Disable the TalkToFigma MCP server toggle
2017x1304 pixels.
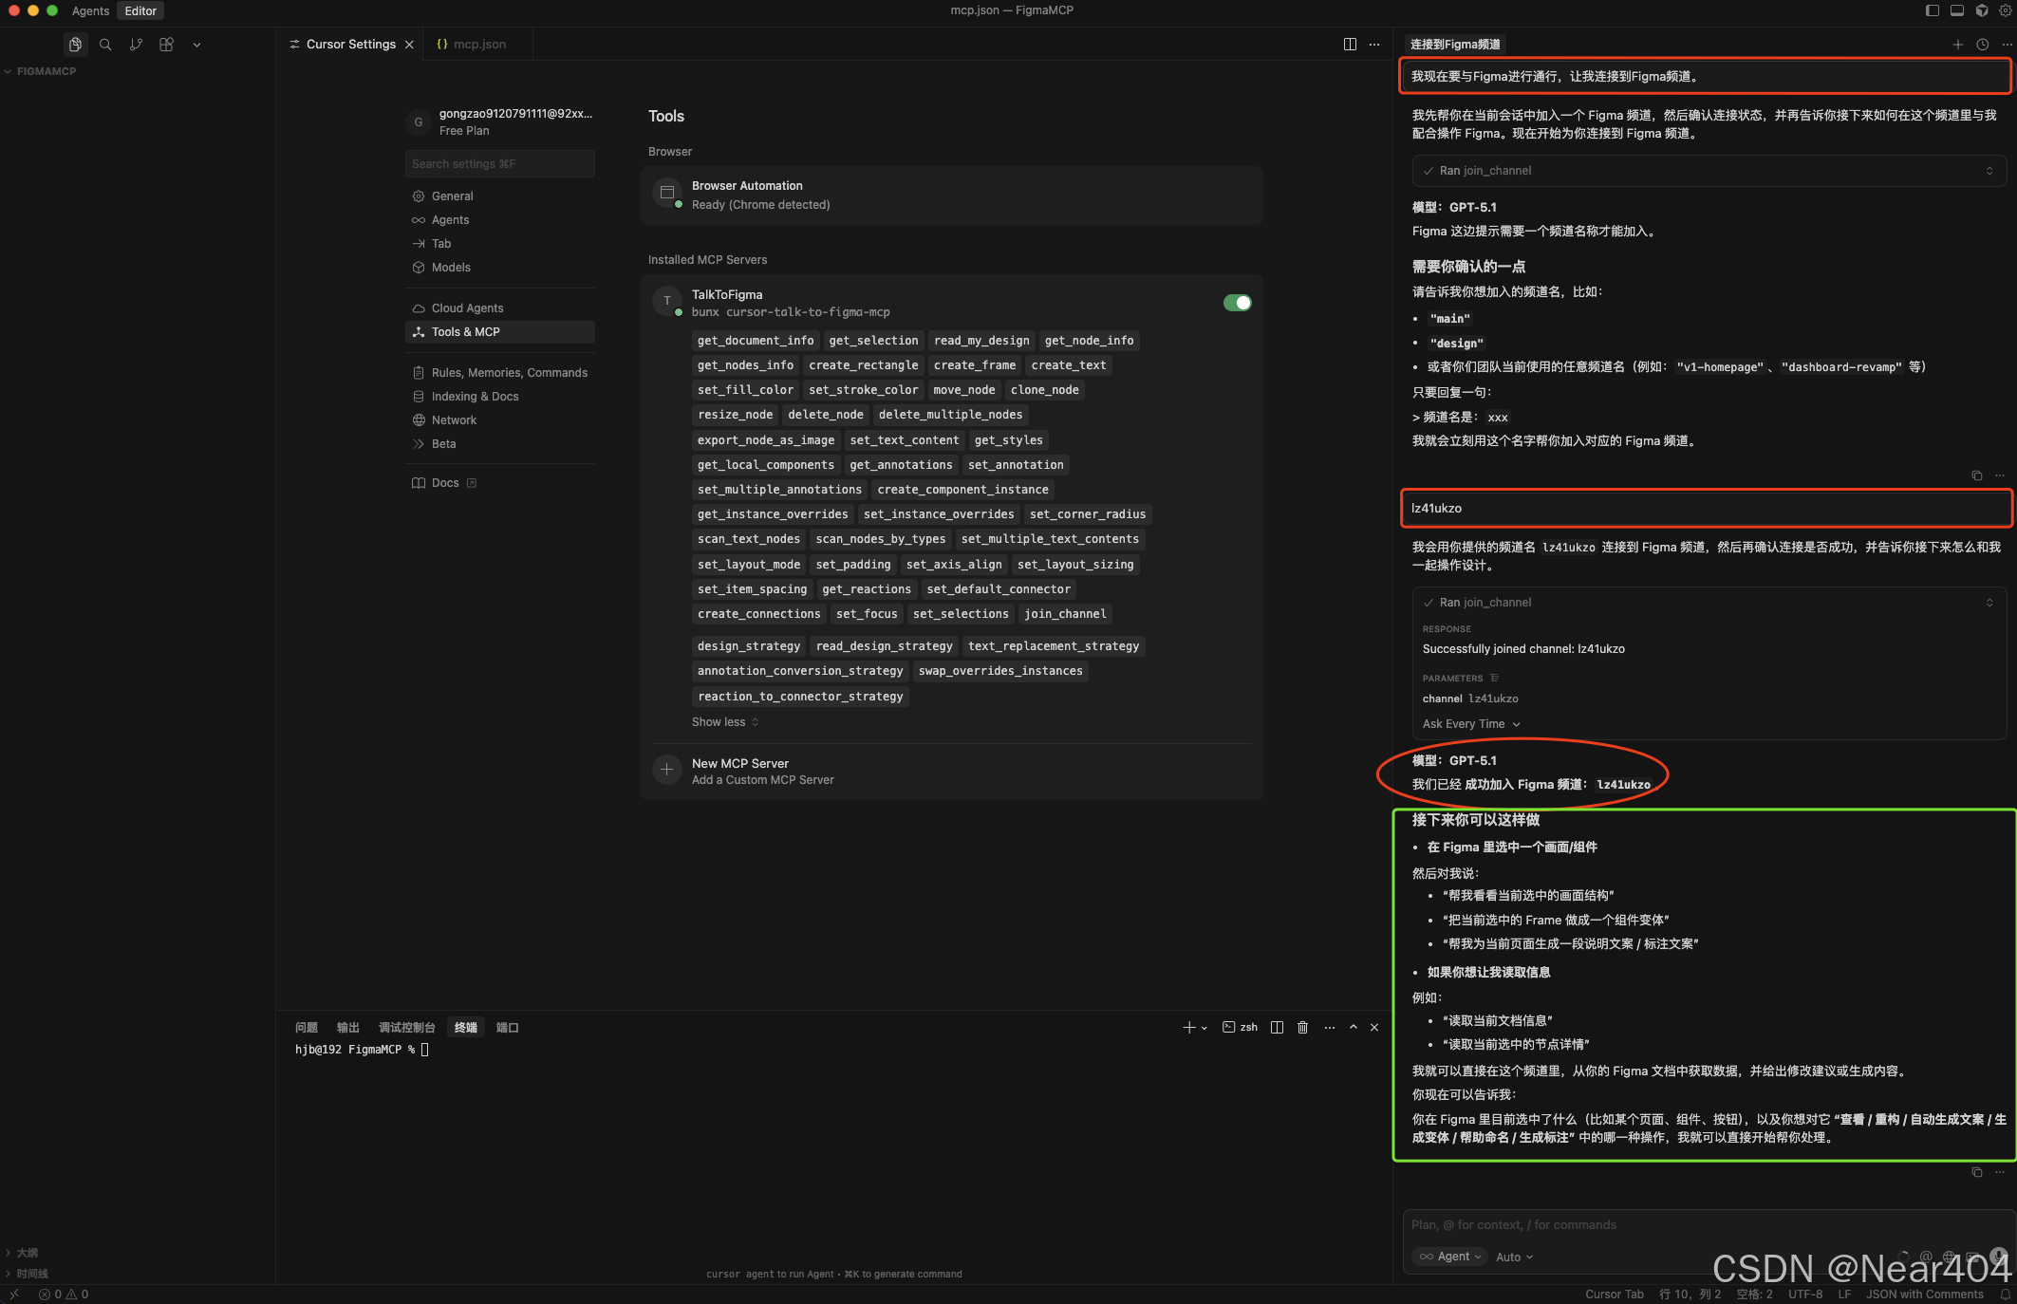click(1237, 303)
